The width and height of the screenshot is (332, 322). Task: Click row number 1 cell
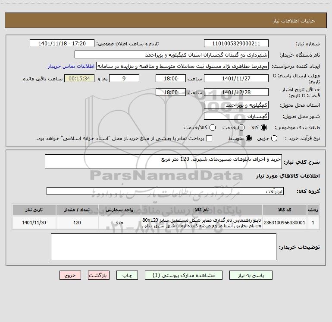point(313,223)
